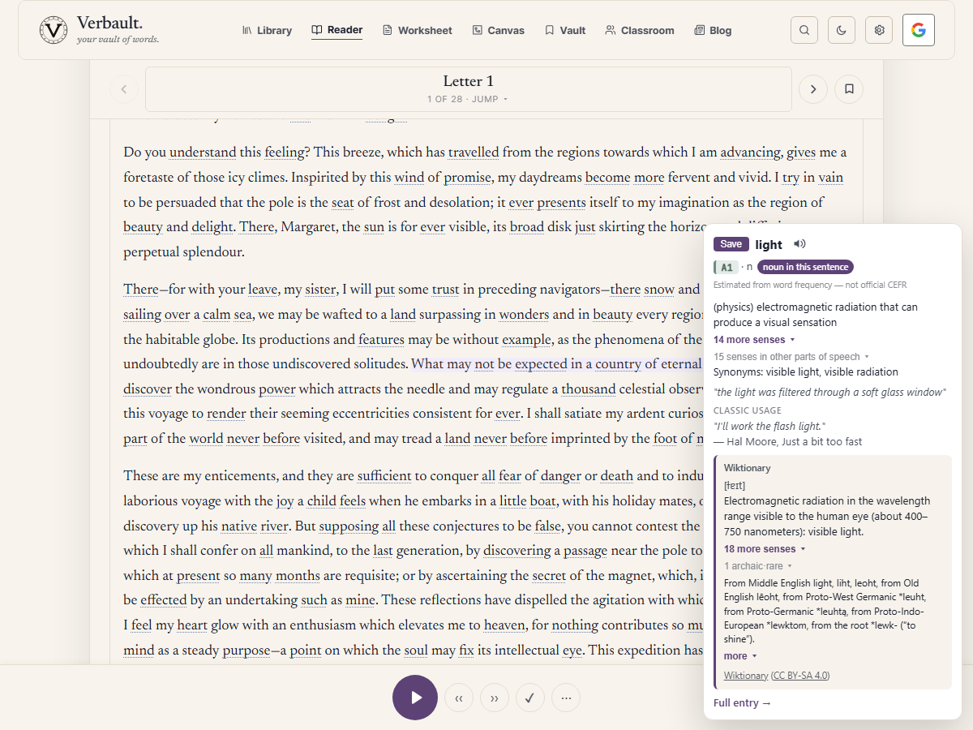973x730 pixels.
Task: Click the checkmark button
Action: coord(530,698)
